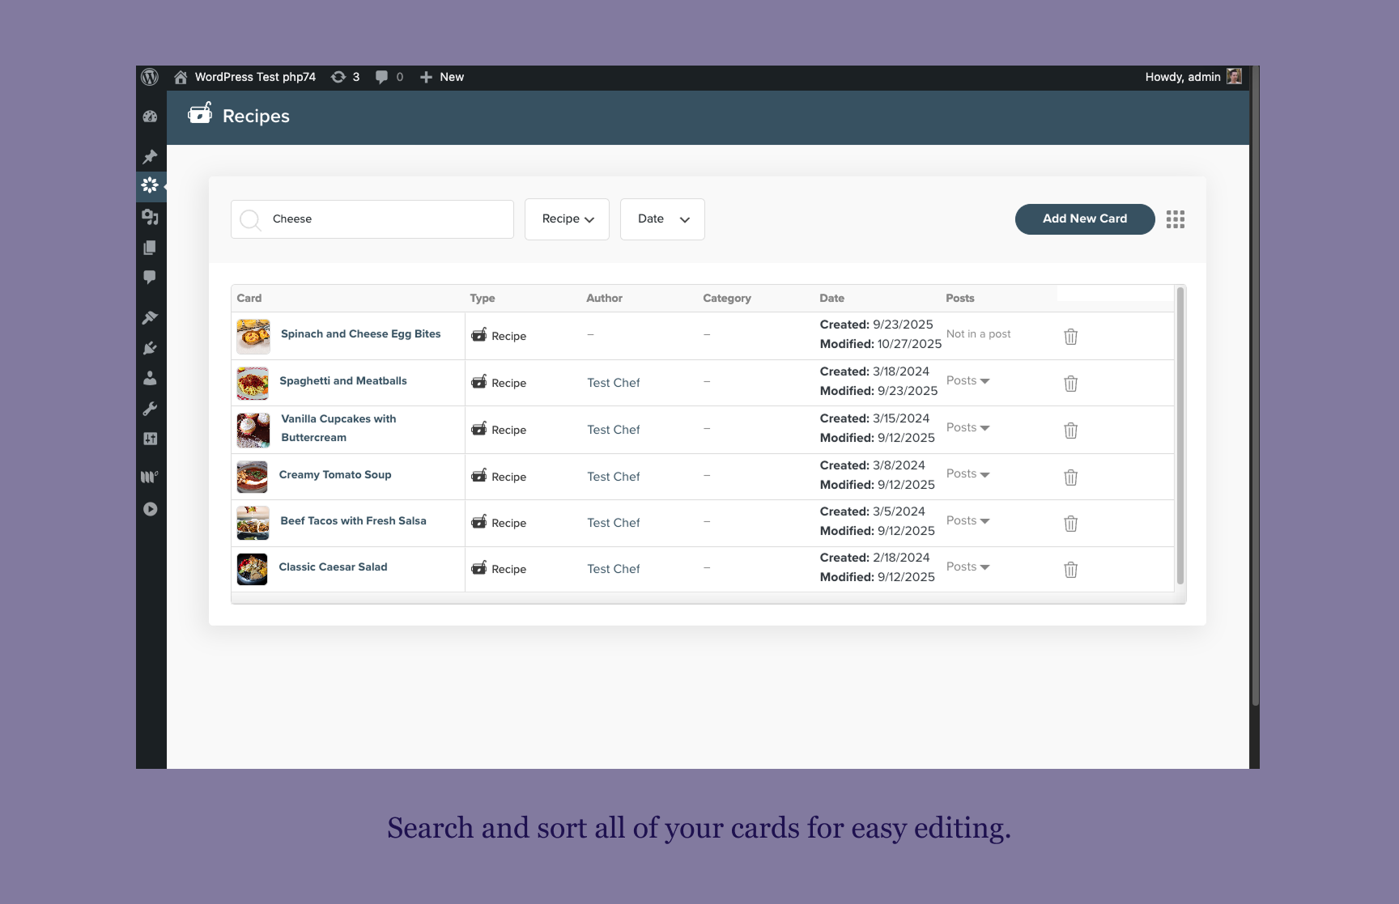
Task: Expand the Posts dropdown for Spaghetti and Meatballs
Action: click(967, 380)
